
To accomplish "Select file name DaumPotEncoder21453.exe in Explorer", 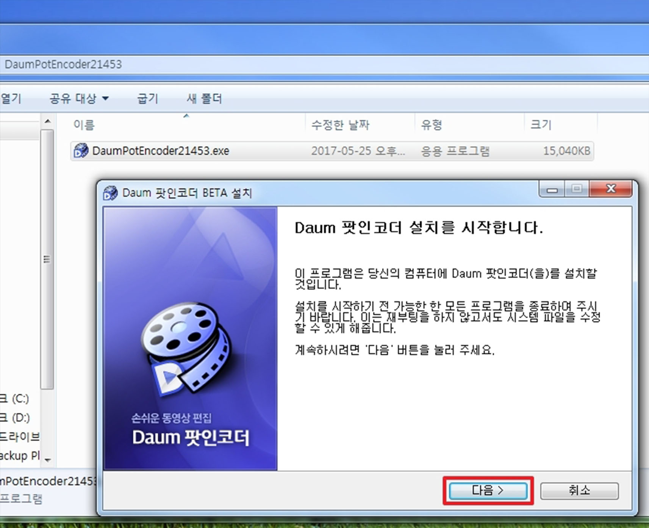I will tap(161, 151).
